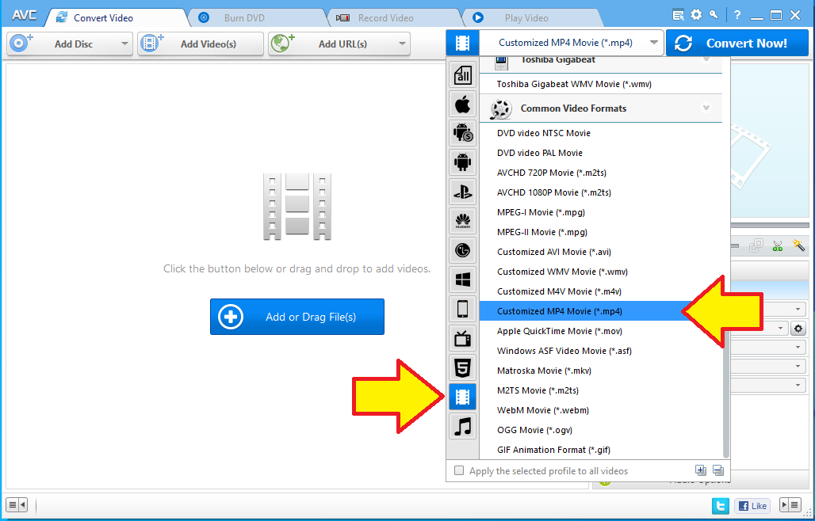Click the add profile icon in dropdown footer
This screenshot has width=815, height=521.
click(x=701, y=470)
